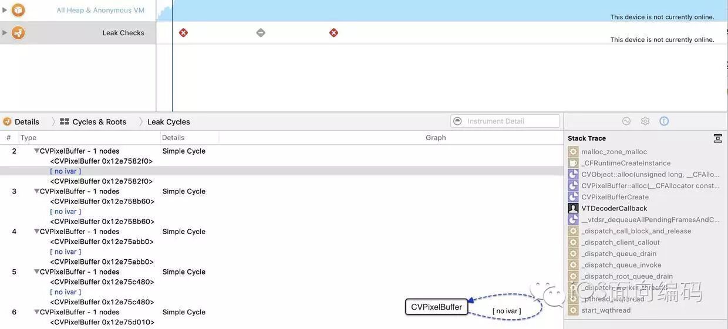Select start_wqthread stack frame
Screen dimensions: 728x329
point(606,310)
